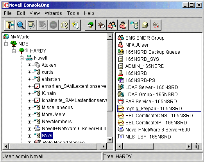
Task: Open the File menu
Action: (x=8, y=13)
